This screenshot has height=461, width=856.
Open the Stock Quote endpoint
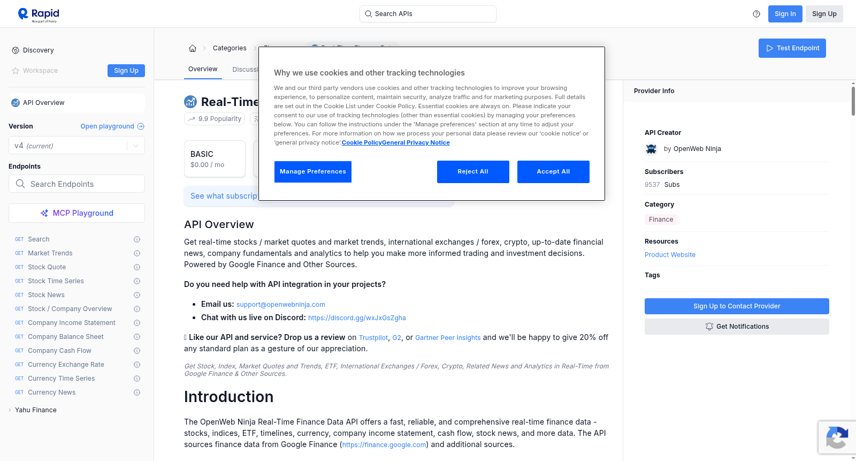point(47,267)
